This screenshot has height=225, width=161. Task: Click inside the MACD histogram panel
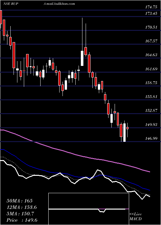coord(89,209)
